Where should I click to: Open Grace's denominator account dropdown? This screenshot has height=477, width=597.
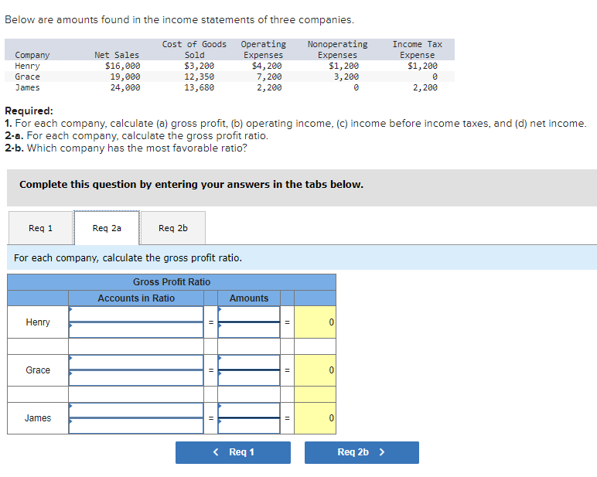pos(136,378)
